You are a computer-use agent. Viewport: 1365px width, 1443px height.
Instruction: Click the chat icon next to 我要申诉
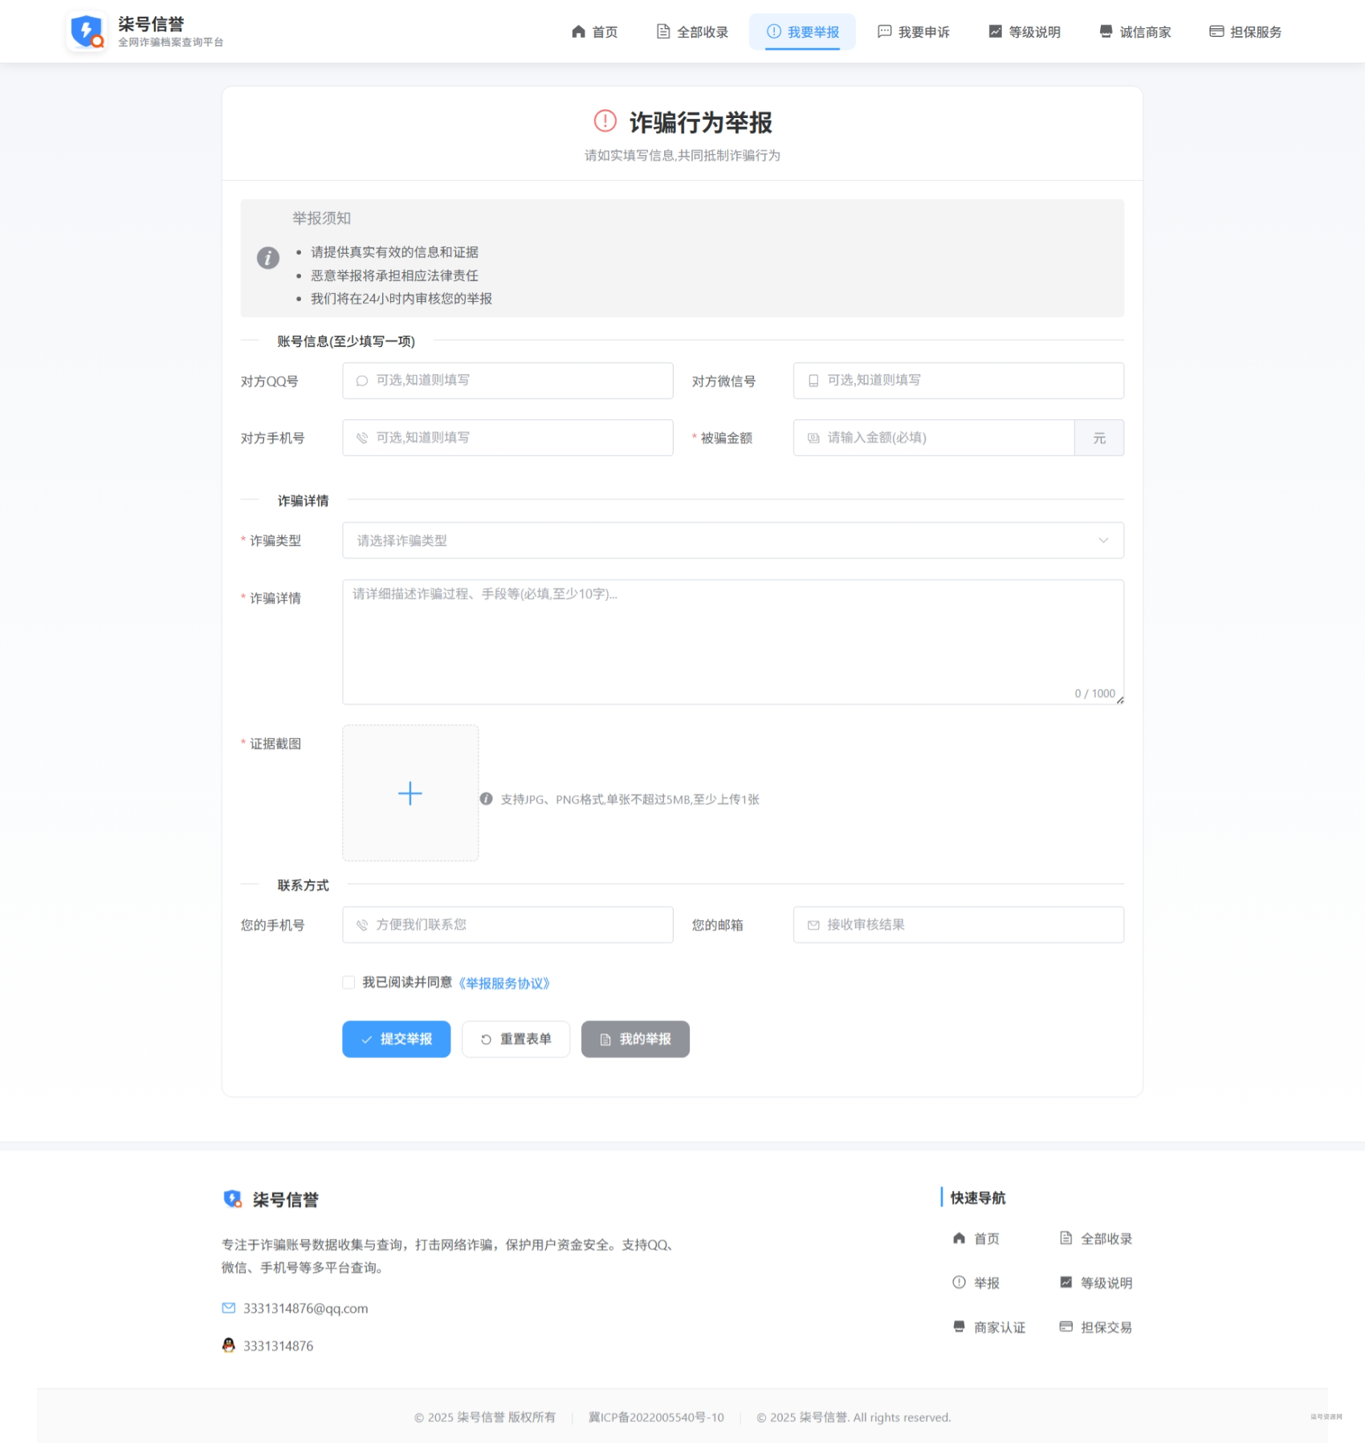885,32
